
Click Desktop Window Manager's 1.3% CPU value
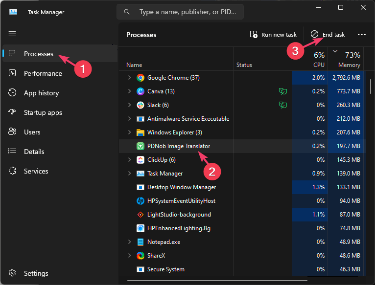(318, 187)
